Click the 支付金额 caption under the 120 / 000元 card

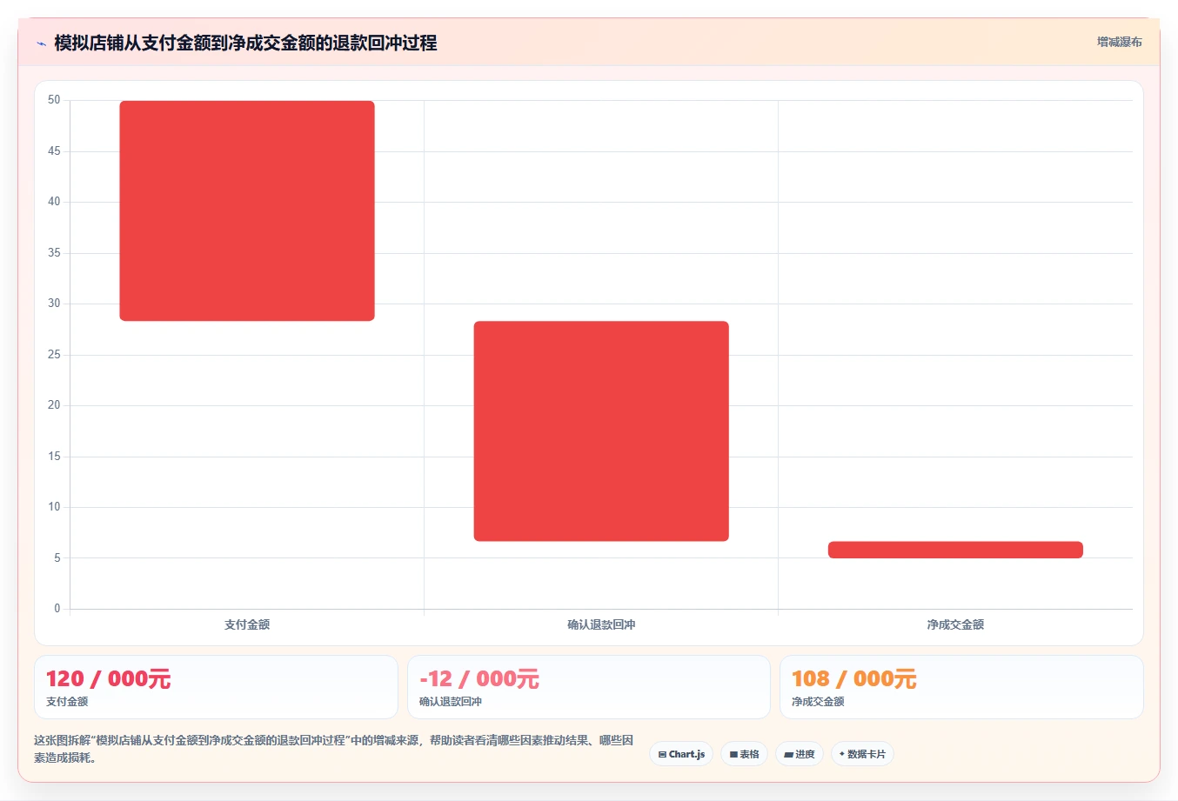point(67,702)
